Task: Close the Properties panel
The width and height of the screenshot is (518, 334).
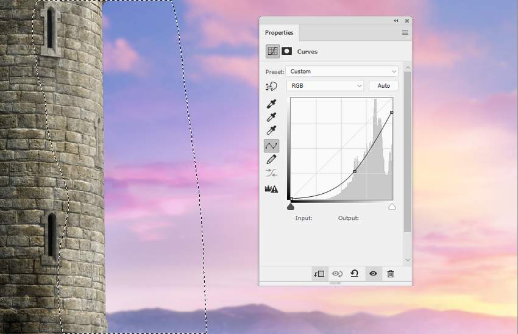Action: pos(407,21)
